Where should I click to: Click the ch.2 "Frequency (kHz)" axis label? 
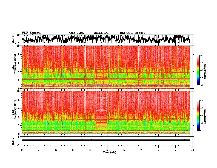click(15, 109)
